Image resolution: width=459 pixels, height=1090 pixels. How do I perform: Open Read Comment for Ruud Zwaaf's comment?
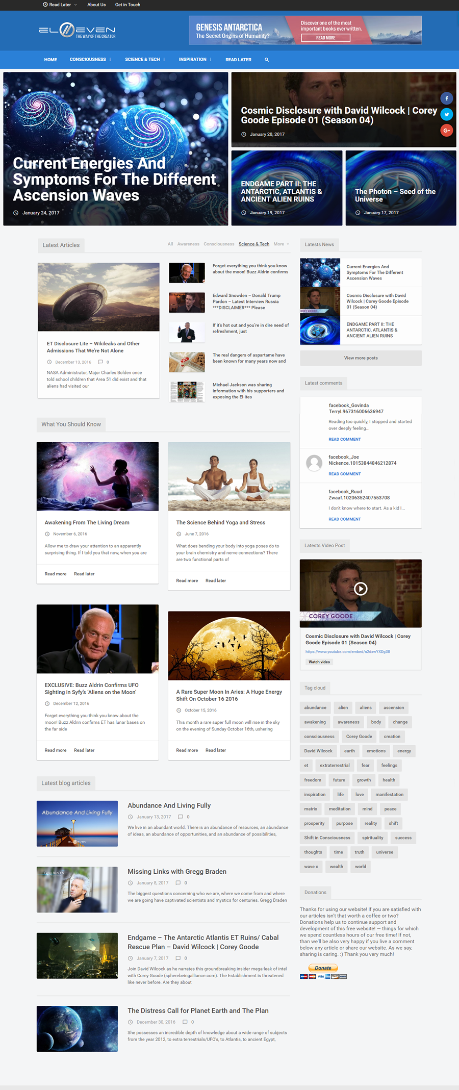pyautogui.click(x=344, y=519)
